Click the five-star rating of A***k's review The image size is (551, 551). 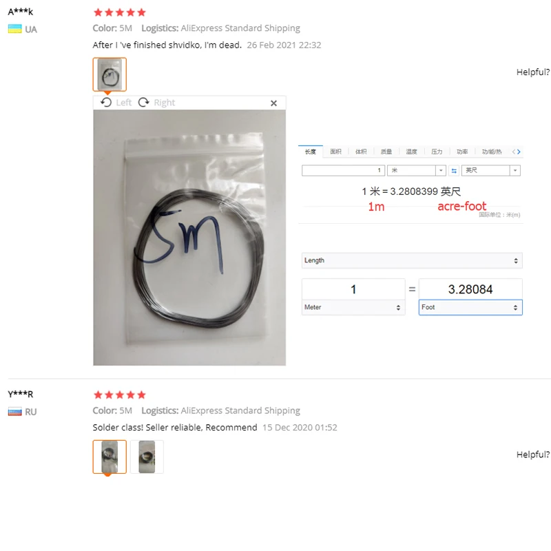point(119,12)
